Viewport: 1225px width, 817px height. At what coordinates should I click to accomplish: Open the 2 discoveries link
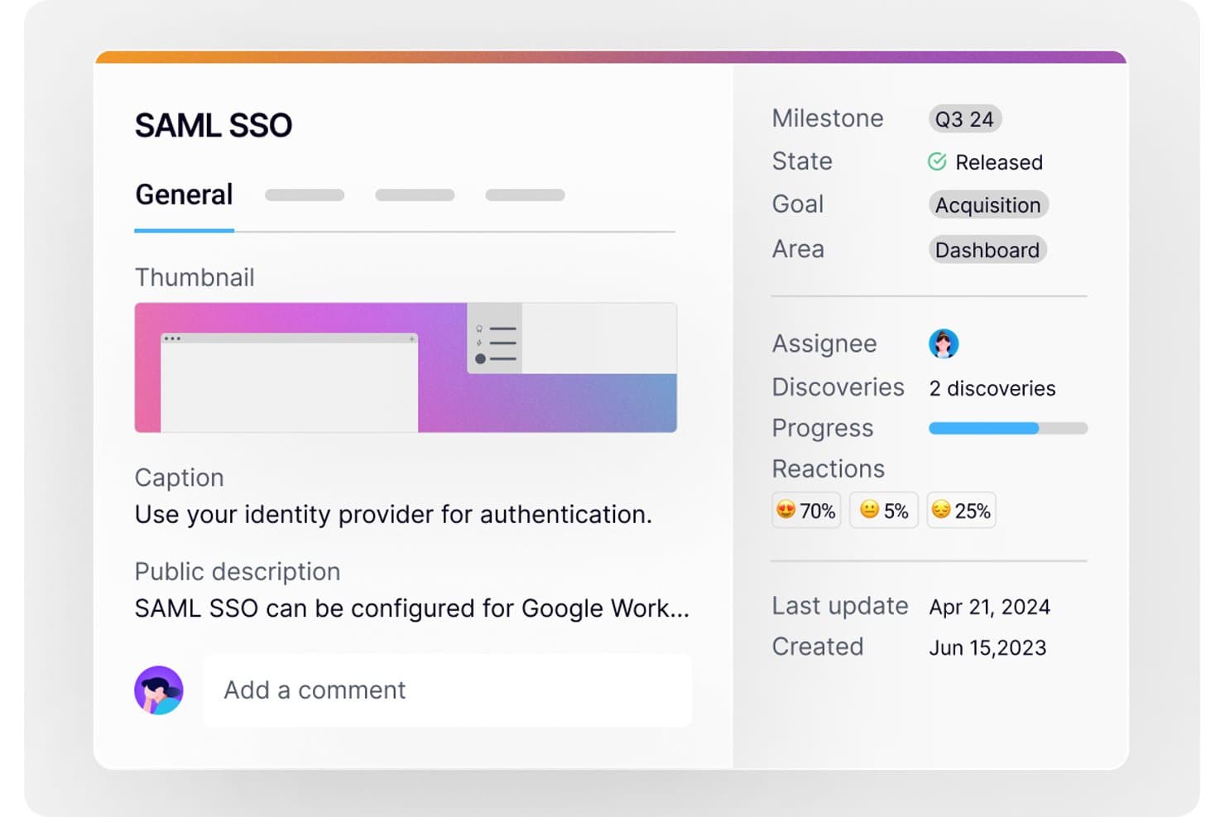992,388
